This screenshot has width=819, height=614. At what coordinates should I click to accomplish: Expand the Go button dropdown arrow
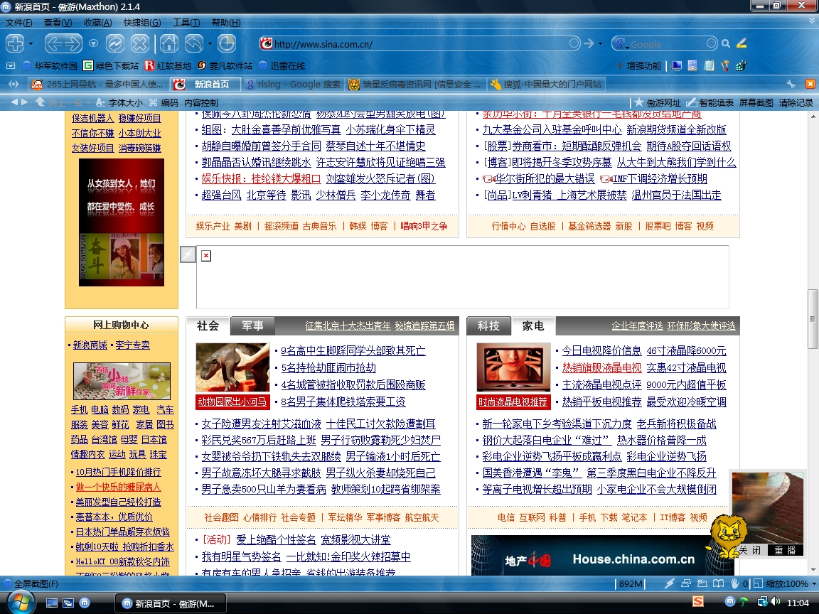tap(600, 44)
